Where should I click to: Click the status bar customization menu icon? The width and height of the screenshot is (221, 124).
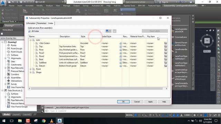coord(219,115)
